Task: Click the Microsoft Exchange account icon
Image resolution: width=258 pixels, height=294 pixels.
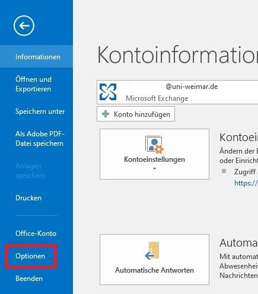Action: click(108, 92)
